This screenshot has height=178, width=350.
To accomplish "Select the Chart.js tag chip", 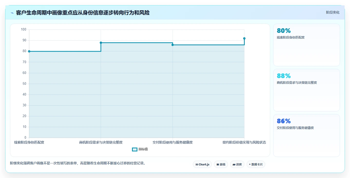I will [202, 164].
